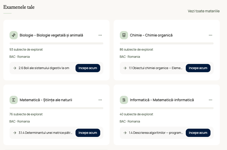Click the Examenele tale heading
The height and width of the screenshot is (150, 227).
pos(19,7)
